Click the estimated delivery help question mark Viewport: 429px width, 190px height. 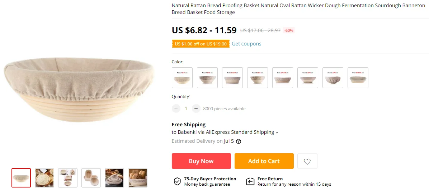tap(239, 141)
